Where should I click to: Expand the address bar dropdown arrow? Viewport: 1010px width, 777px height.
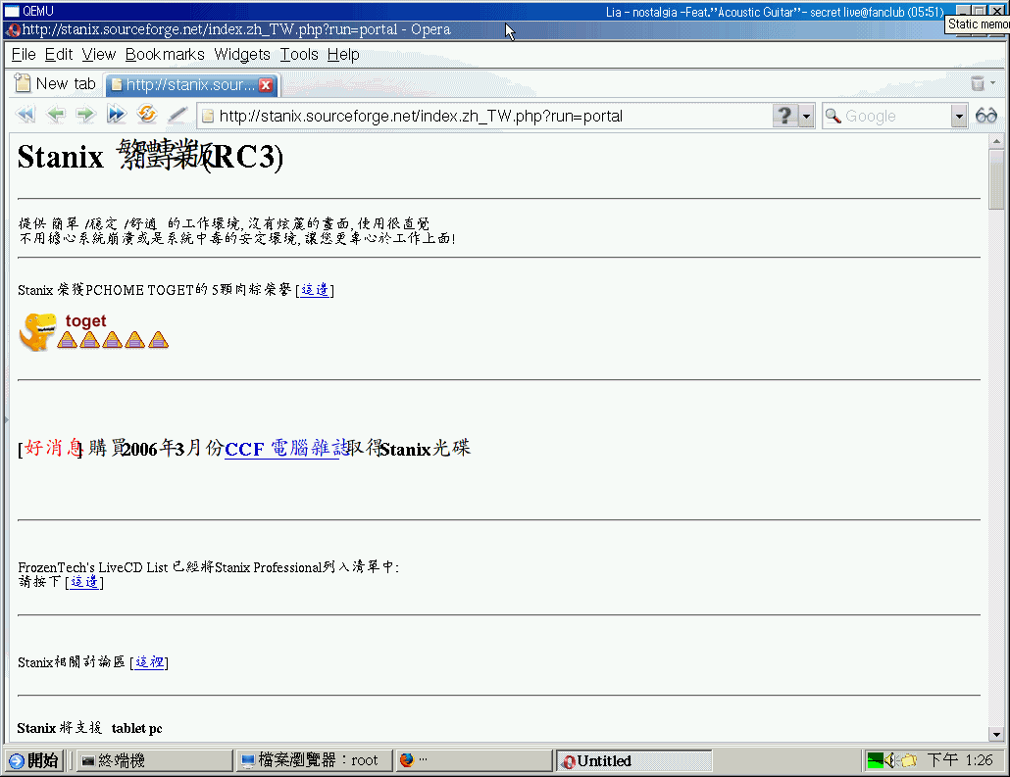[807, 117]
